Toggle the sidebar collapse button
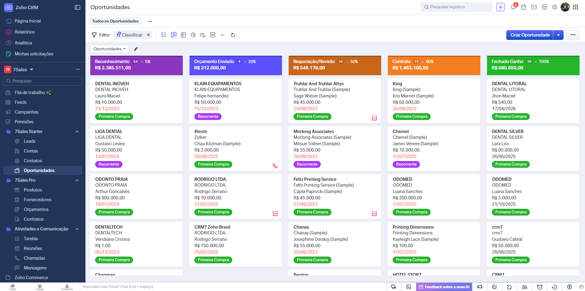 78,7
